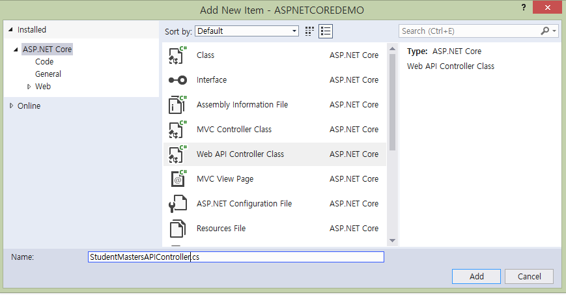Pick the Web API Controller Class icon
The image size is (566, 295).
point(178,154)
